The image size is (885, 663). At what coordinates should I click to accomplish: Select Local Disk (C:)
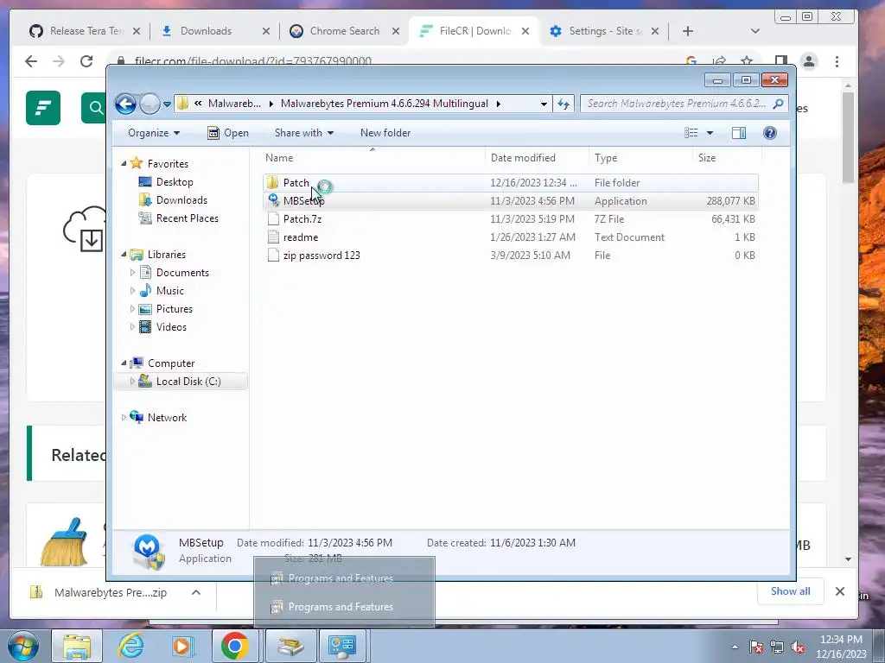(181, 382)
